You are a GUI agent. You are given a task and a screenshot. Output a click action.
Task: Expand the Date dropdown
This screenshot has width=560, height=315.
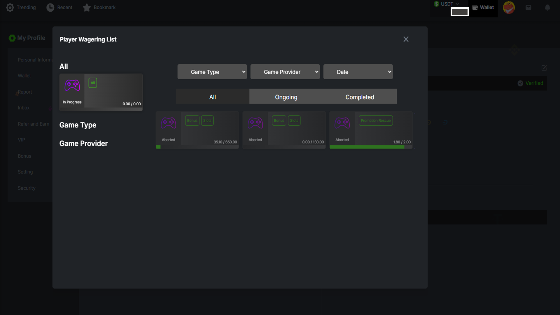(358, 72)
